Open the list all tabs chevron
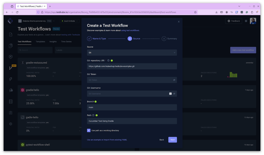 coord(239,6)
